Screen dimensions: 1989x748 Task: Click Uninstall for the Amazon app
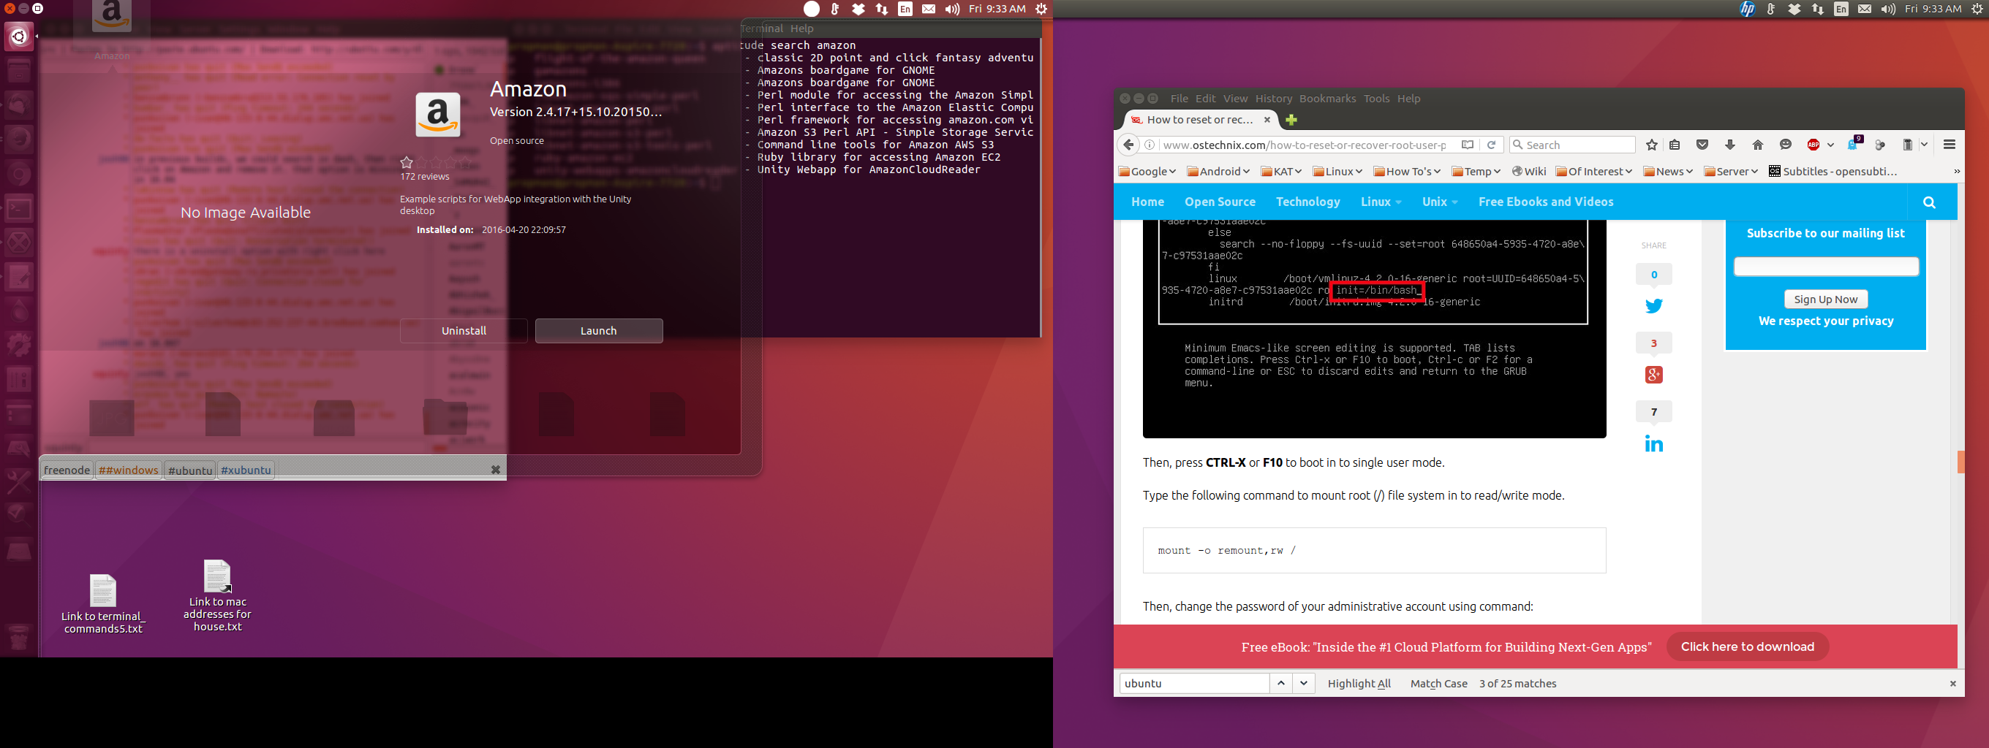[x=464, y=331]
